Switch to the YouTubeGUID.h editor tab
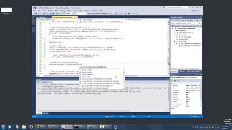 pos(41,17)
